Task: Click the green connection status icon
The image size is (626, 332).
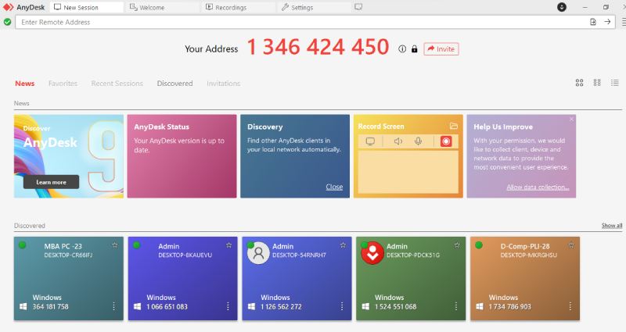Action: pos(7,22)
